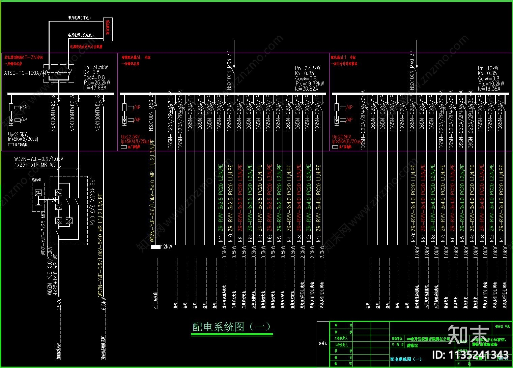This screenshot has height=368, width=513.
Task: Select the 条码区 box in title block
Action: tap(323, 344)
